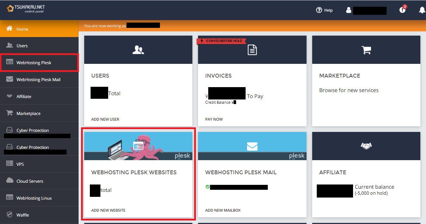Click the document icon on the Invoices tile

click(x=252, y=50)
